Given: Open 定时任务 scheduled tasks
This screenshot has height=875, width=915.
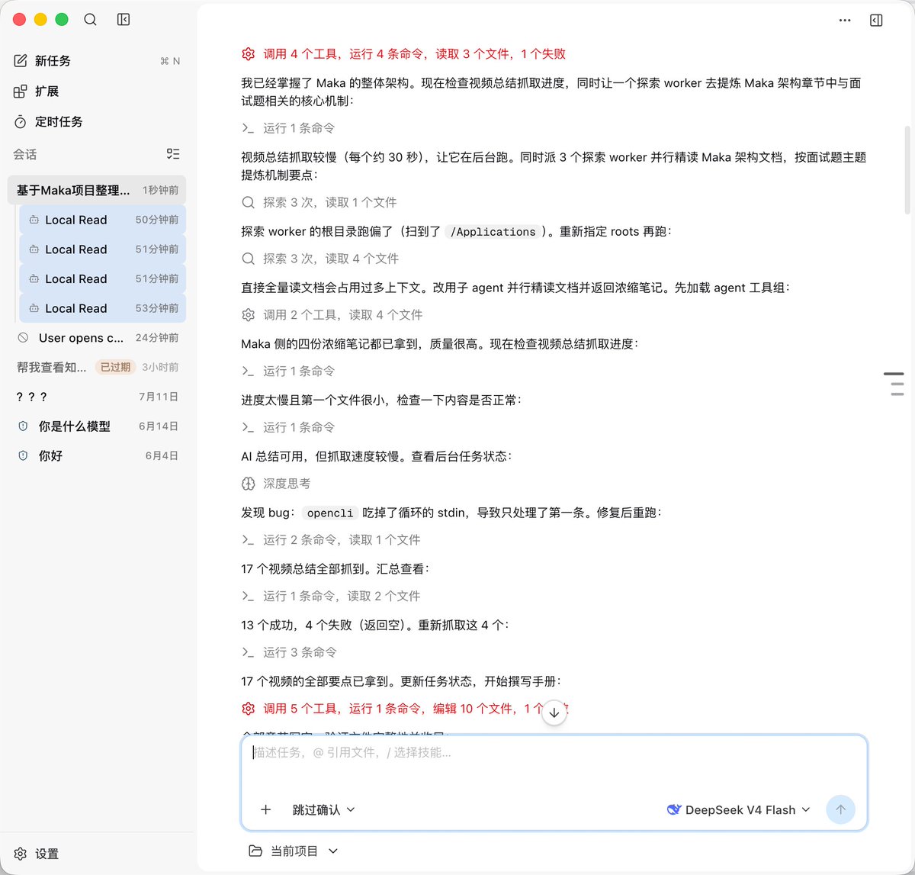Looking at the screenshot, I should (97, 122).
